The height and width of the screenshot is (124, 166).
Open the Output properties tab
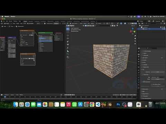(x=139, y=57)
